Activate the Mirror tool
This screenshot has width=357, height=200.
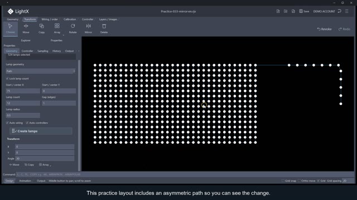[x=88, y=28]
